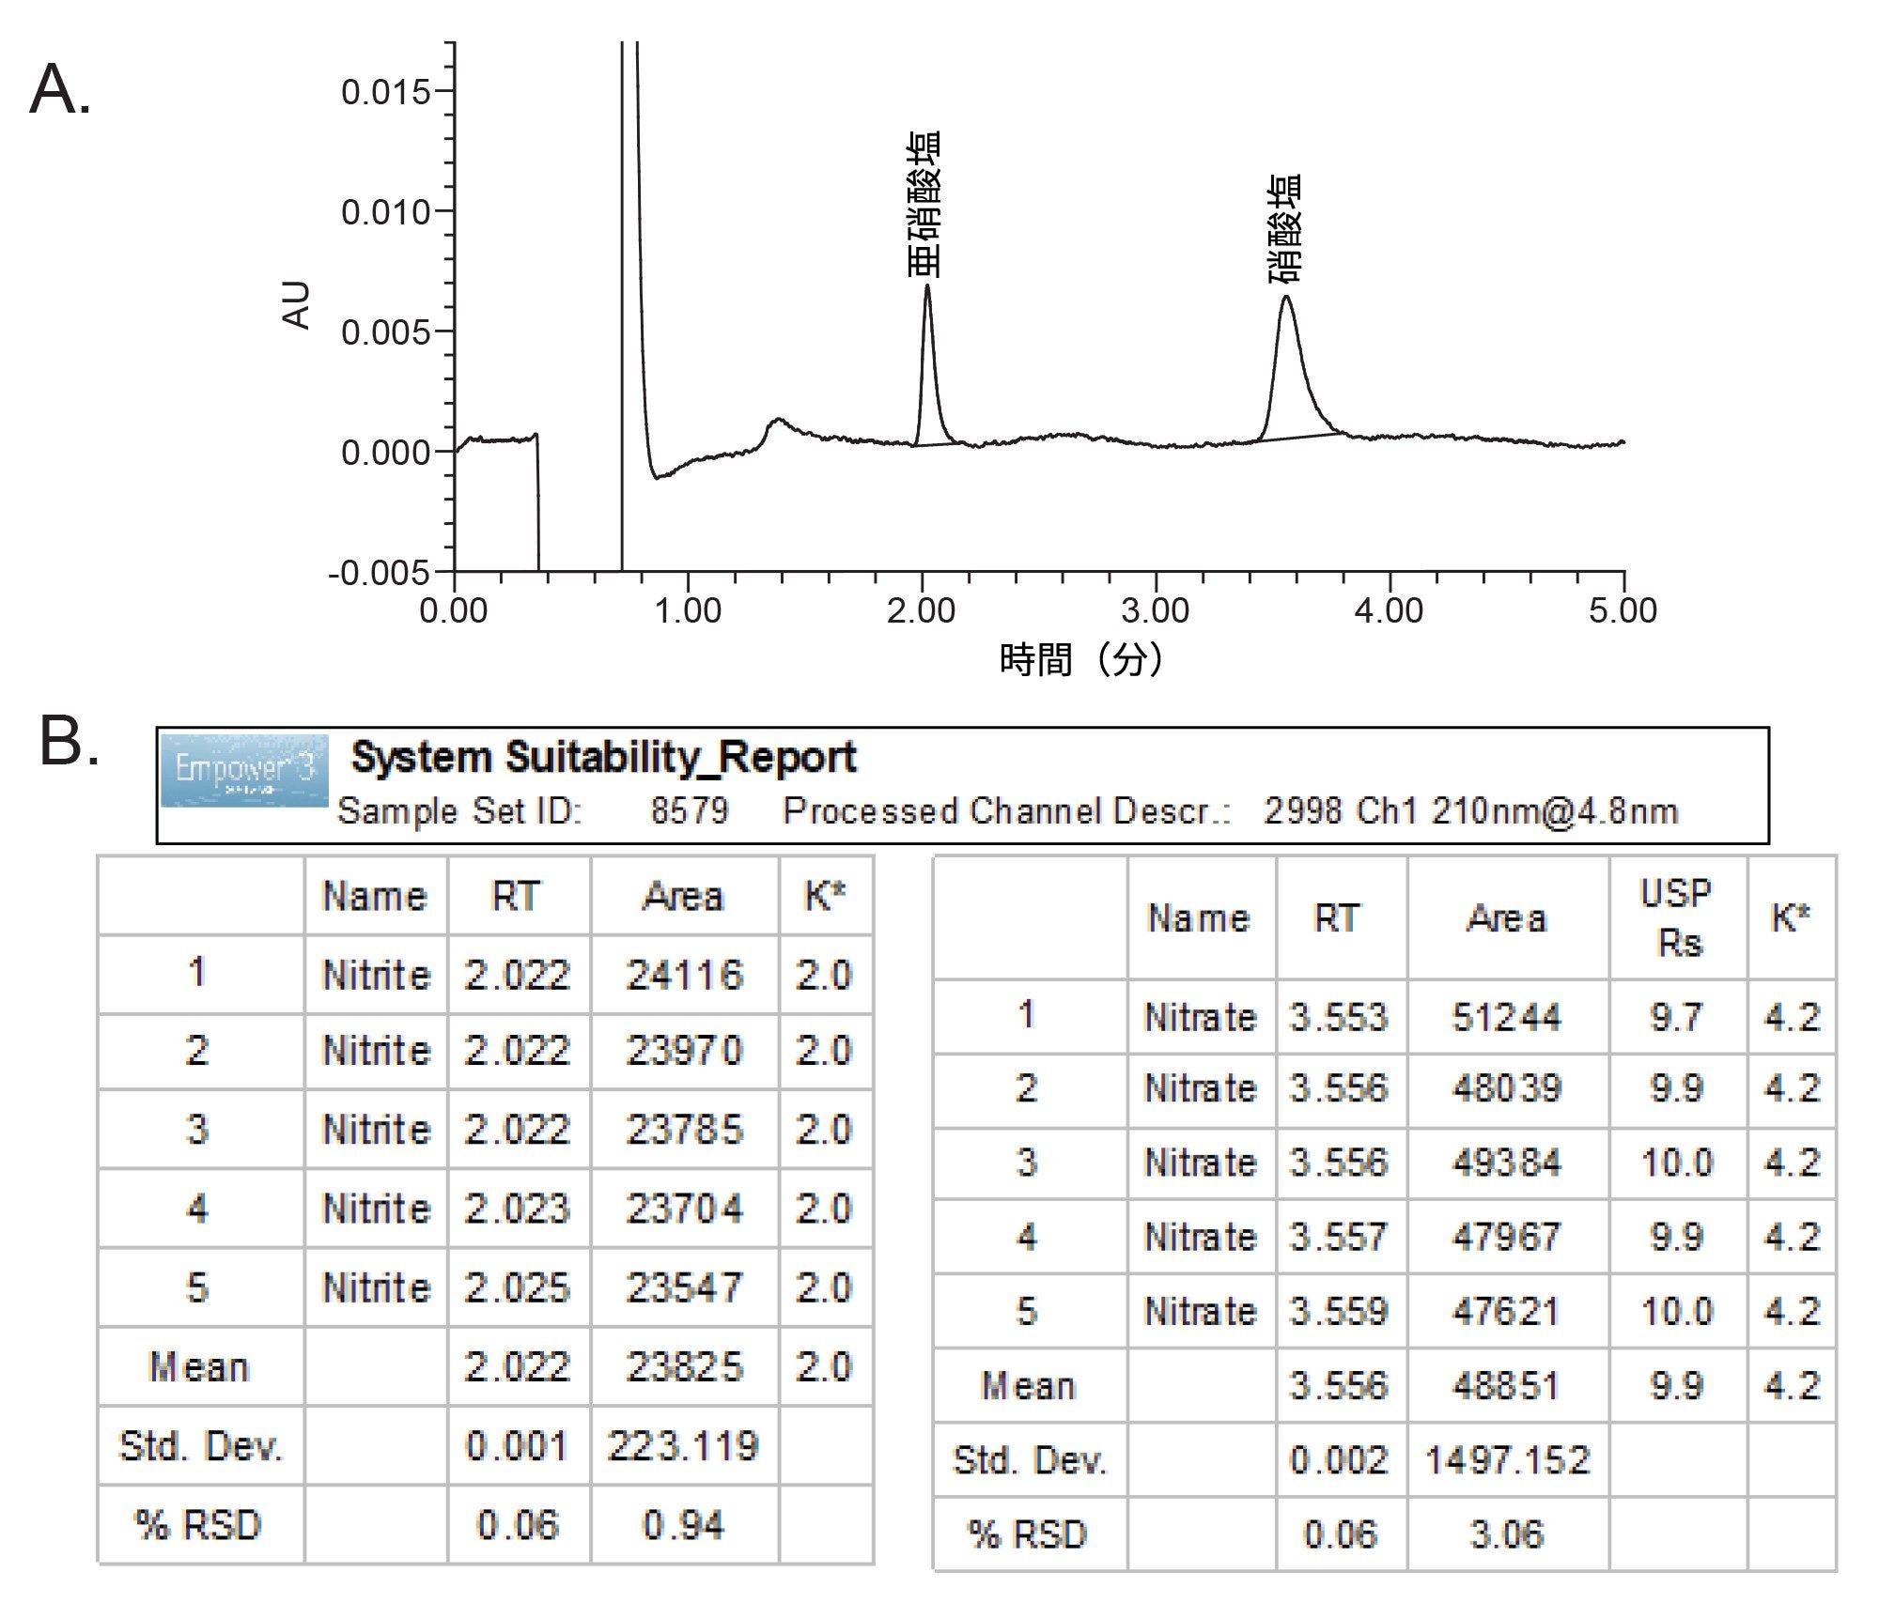Screen dimensions: 1879x1618
Task: Select Nitrate RT value 3.553
Action: click(1339, 1017)
